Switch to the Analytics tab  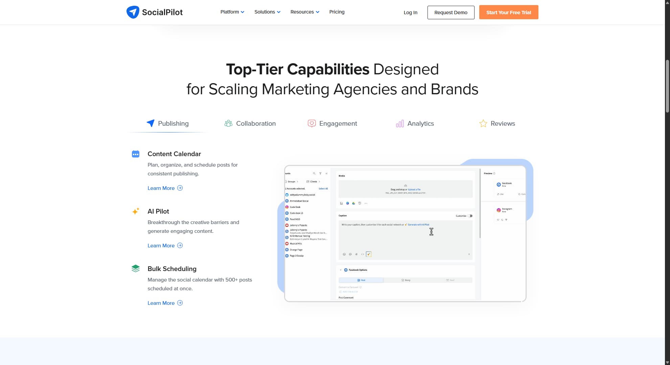[415, 123]
